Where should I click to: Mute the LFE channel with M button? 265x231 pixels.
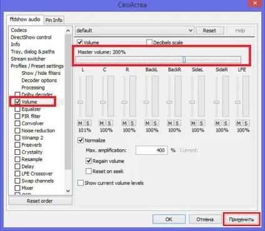pyautogui.click(x=239, y=123)
